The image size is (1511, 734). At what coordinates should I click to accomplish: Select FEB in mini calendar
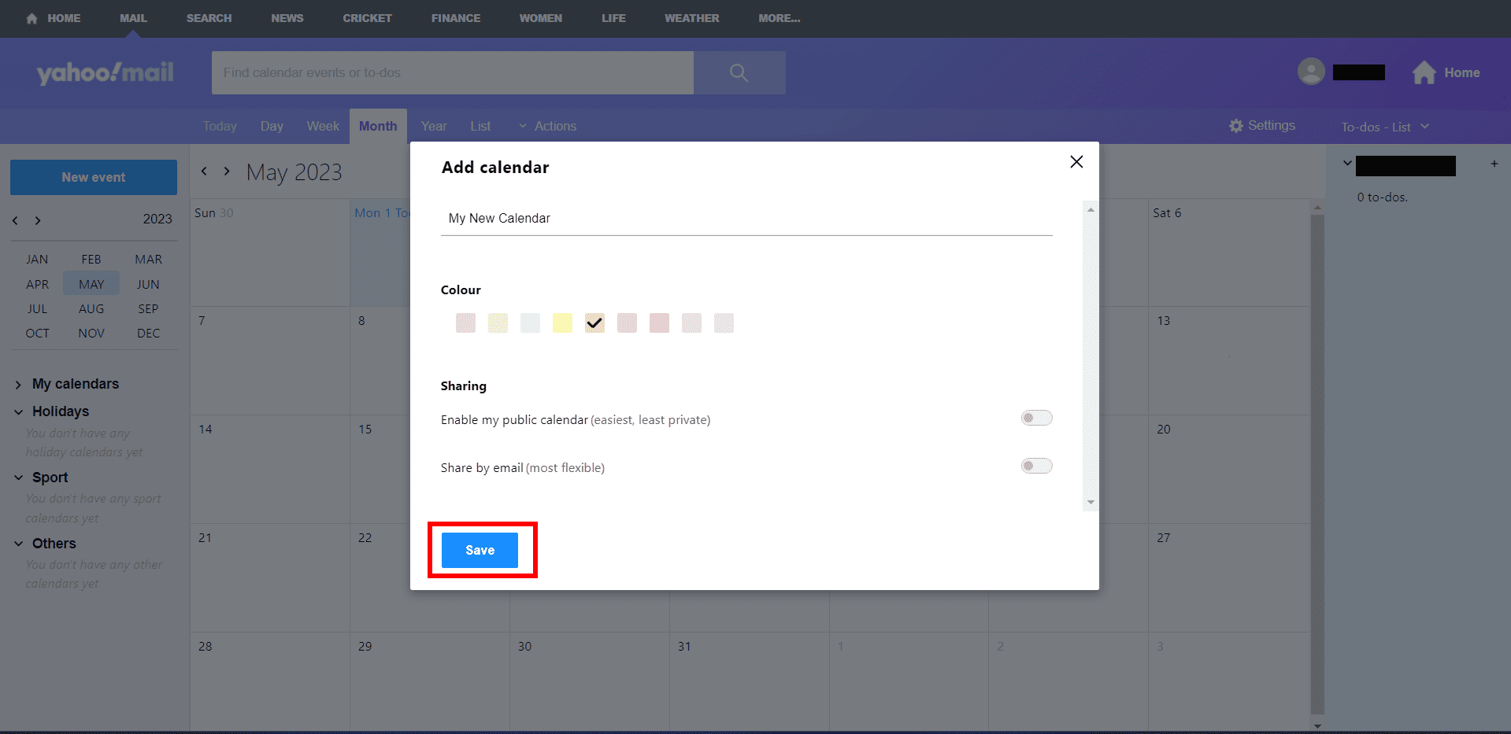tap(91, 259)
